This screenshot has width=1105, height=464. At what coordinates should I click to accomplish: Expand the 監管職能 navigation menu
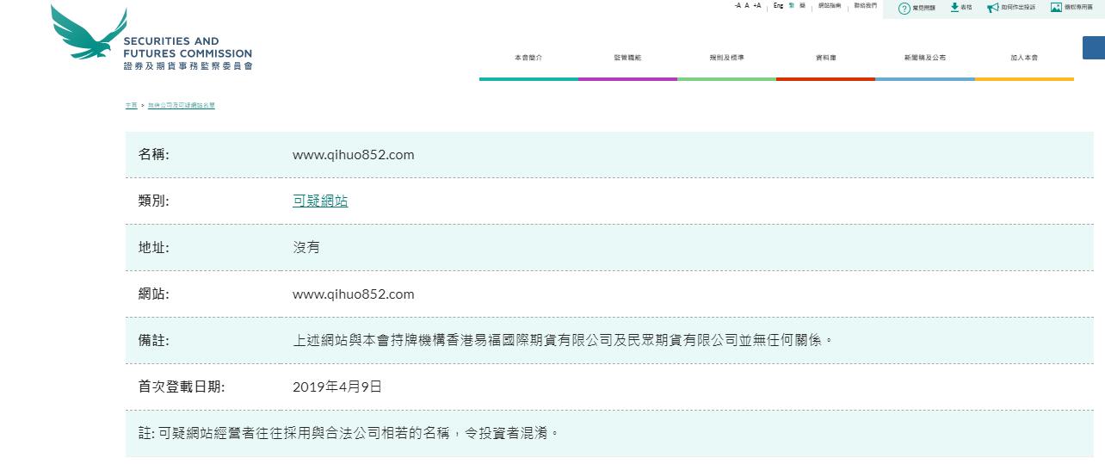coord(627,58)
